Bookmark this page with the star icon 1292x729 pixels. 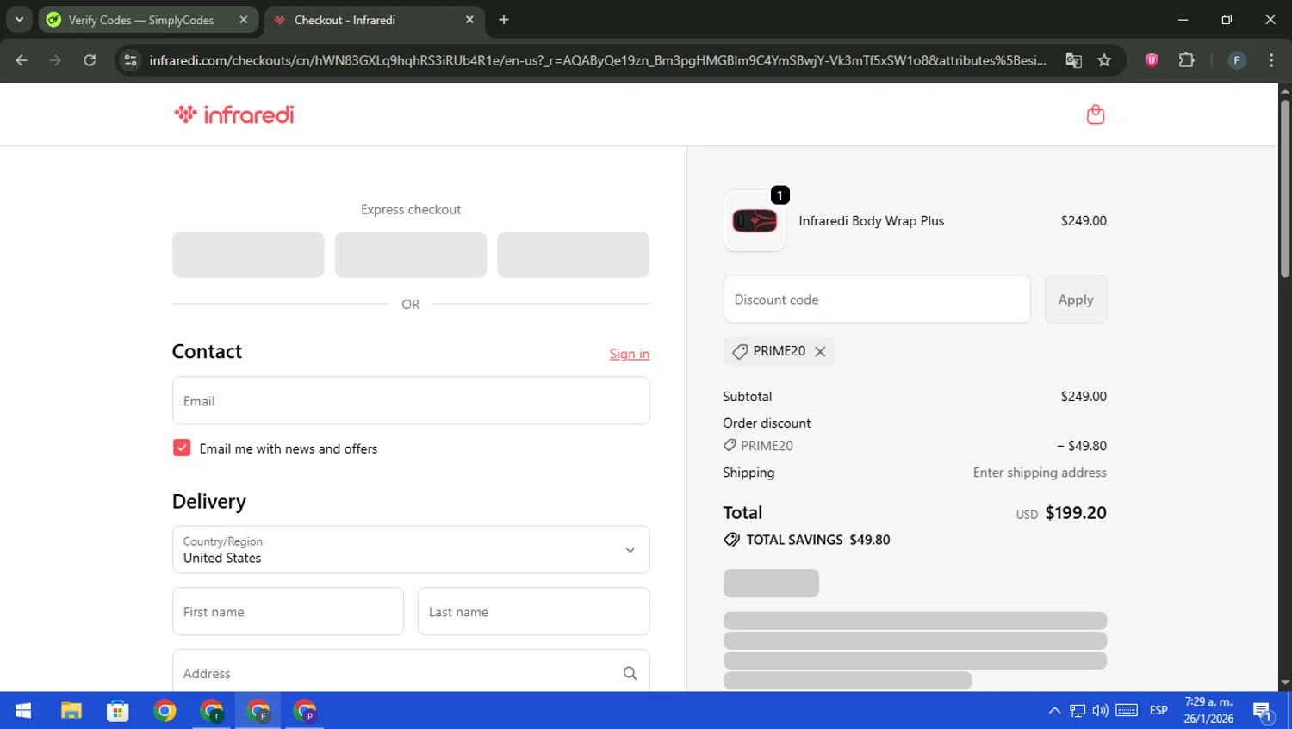1104,60
